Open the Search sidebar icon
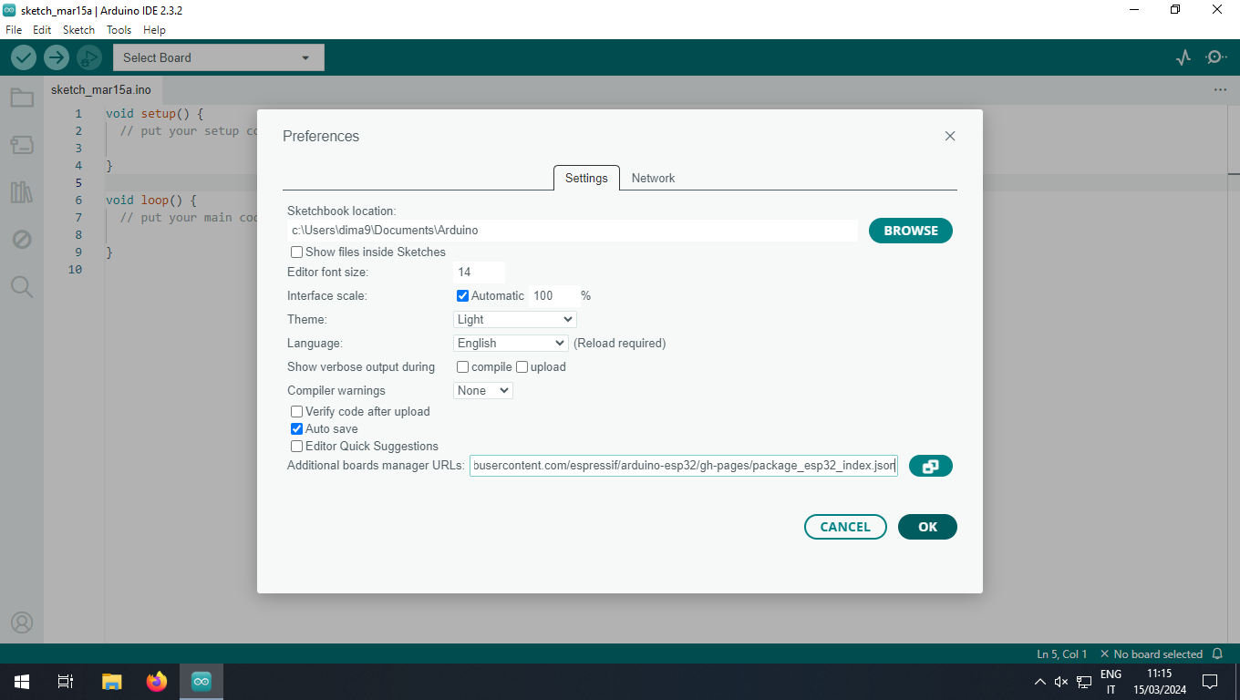 22,287
